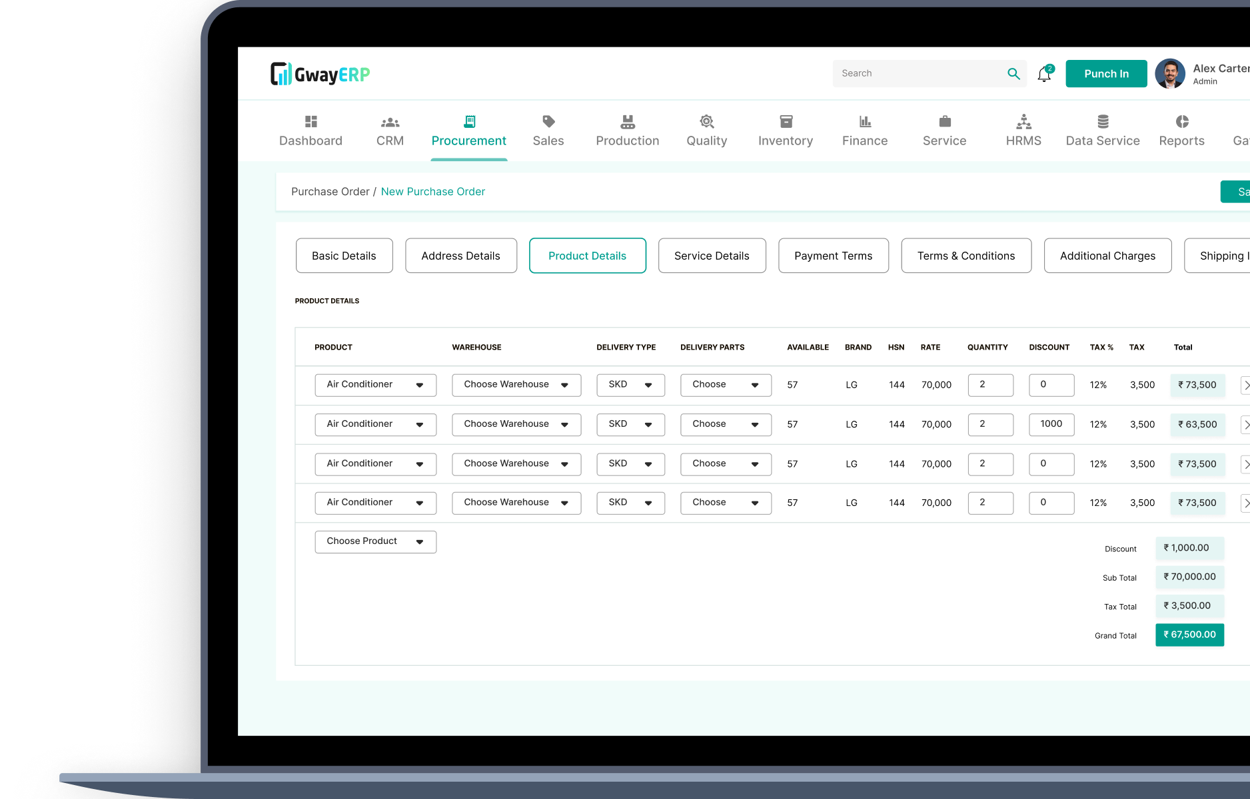Select the Quality gear icon
The width and height of the screenshot is (1250, 799).
(x=706, y=121)
